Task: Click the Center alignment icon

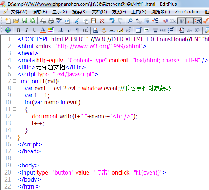Action: click(x=155, y=30)
